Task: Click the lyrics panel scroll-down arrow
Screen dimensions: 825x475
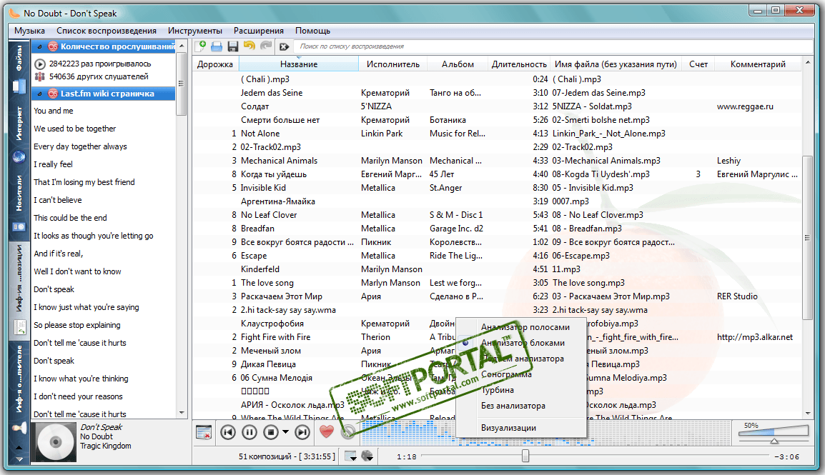Action: [182, 413]
